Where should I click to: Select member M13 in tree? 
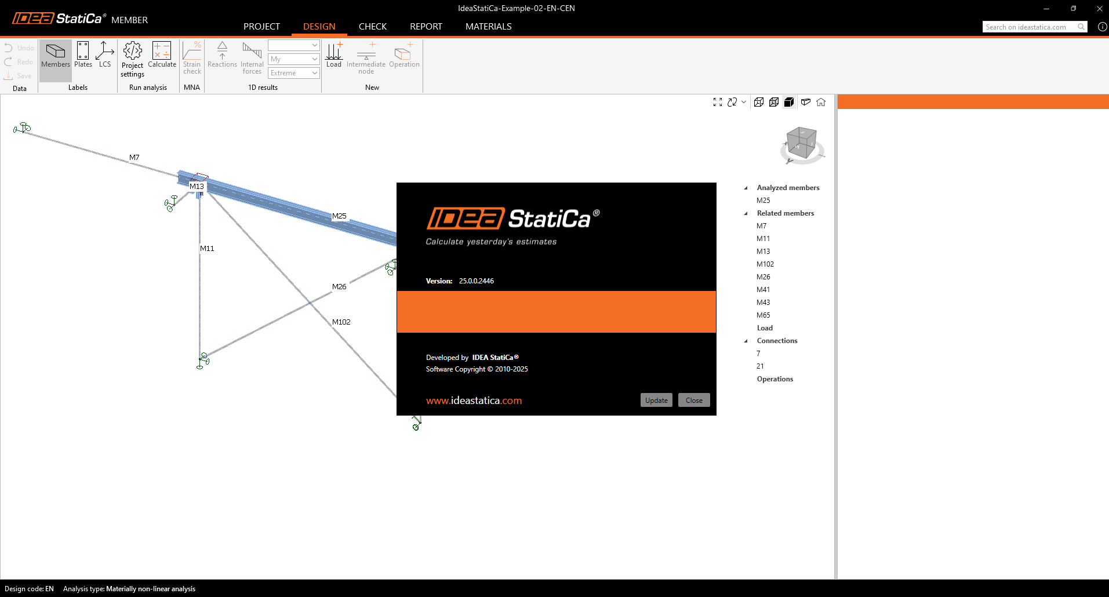coord(763,252)
